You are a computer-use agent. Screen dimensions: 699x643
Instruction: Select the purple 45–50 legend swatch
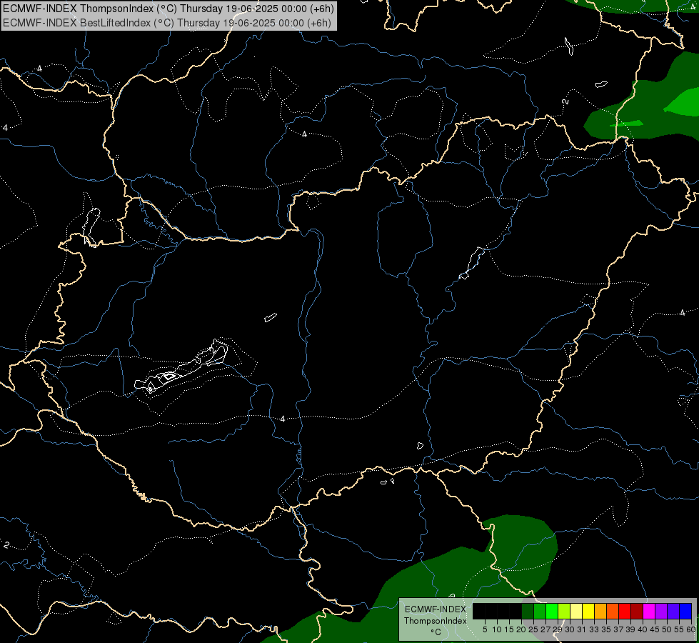pyautogui.click(x=661, y=611)
